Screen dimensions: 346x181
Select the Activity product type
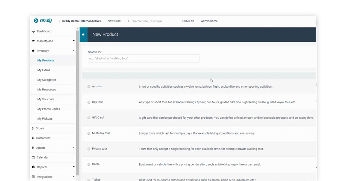(x=89, y=86)
